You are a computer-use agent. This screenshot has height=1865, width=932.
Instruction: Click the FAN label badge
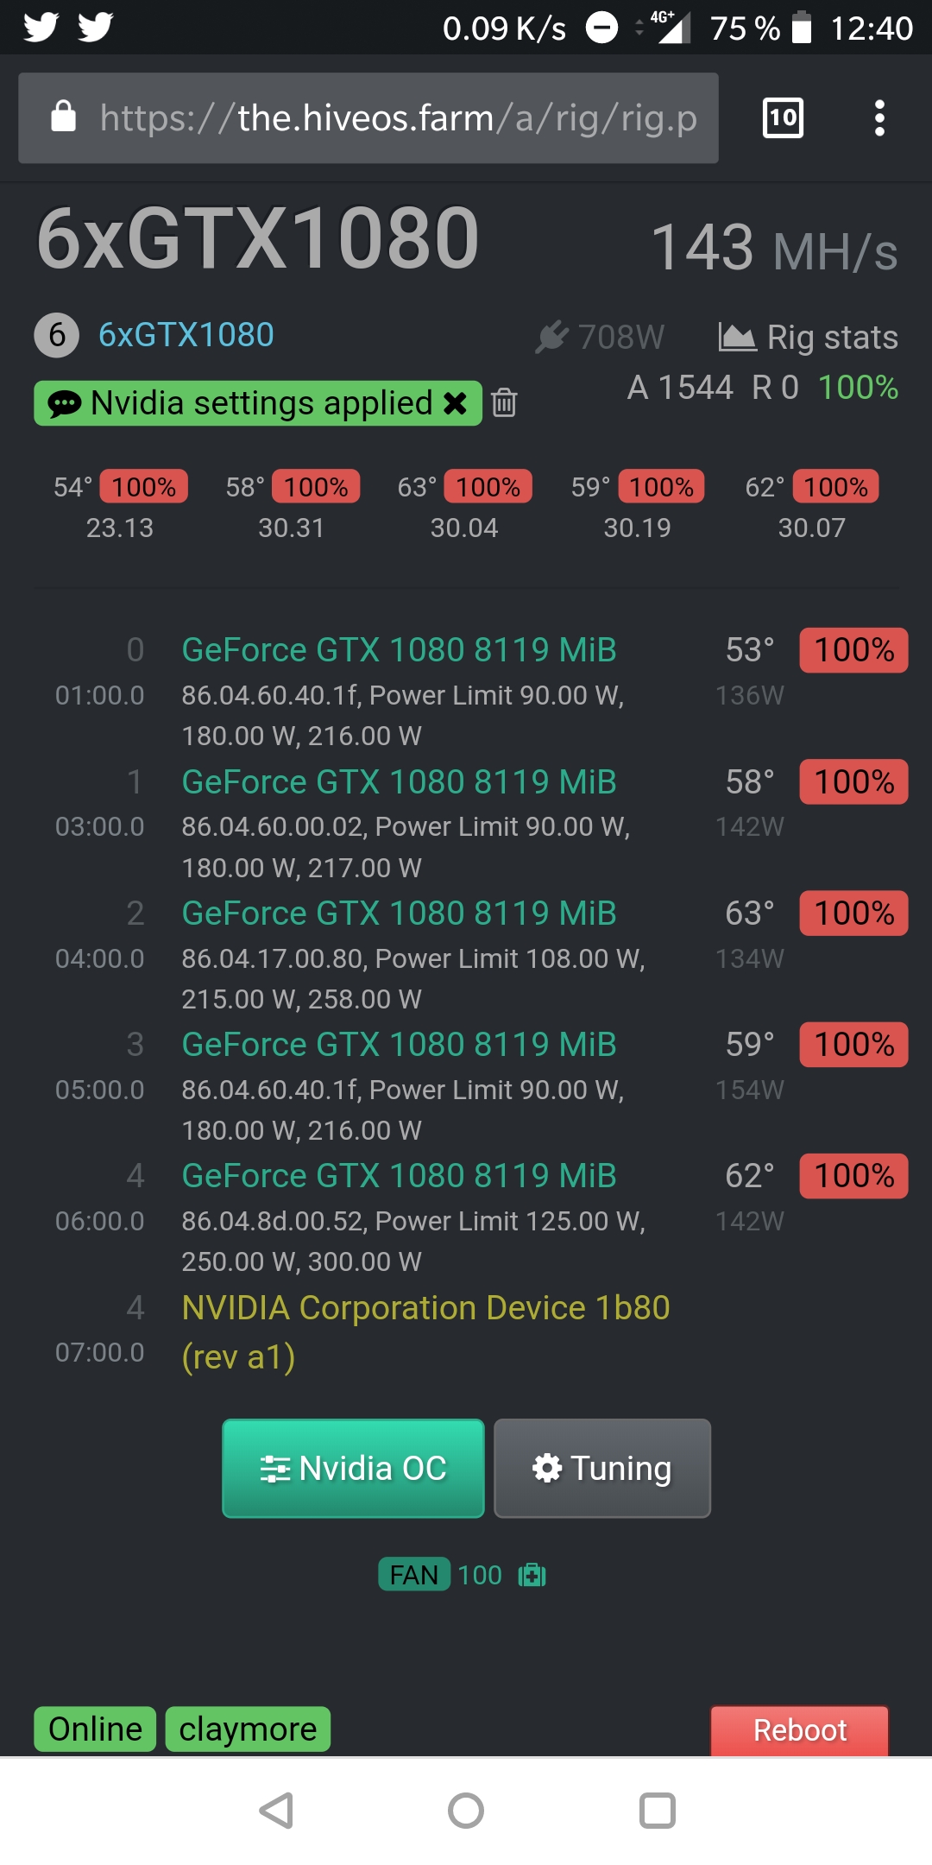click(x=413, y=1575)
